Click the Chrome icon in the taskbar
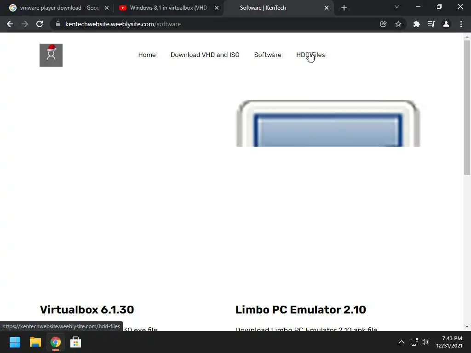The height and width of the screenshot is (353, 471). [x=55, y=342]
